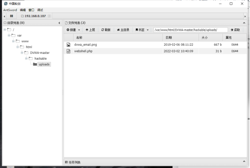
Task: Close the 192.168.0.107 tab
Action: coord(49,16)
